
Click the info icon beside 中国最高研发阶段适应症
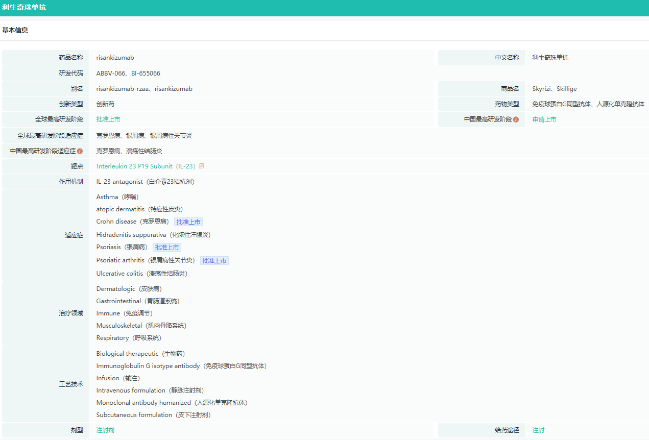tap(80, 151)
